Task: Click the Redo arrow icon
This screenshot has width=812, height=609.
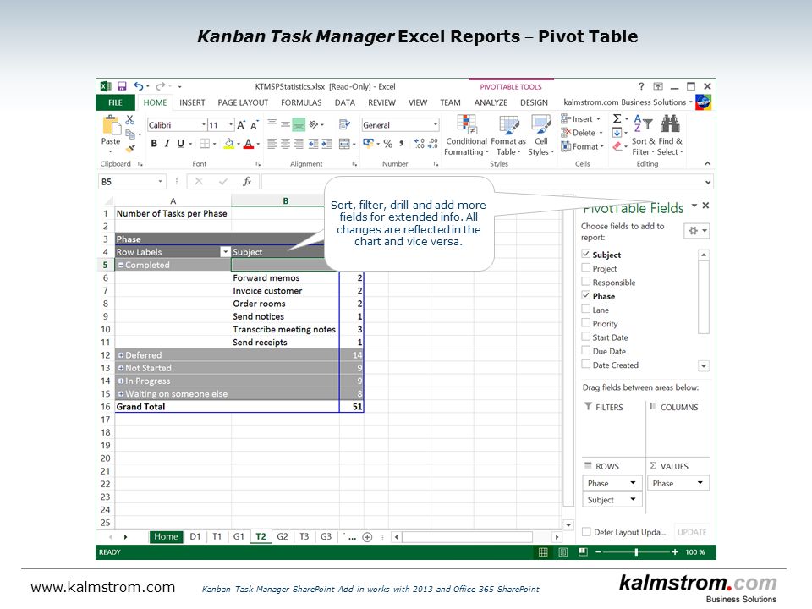Action: click(x=161, y=86)
